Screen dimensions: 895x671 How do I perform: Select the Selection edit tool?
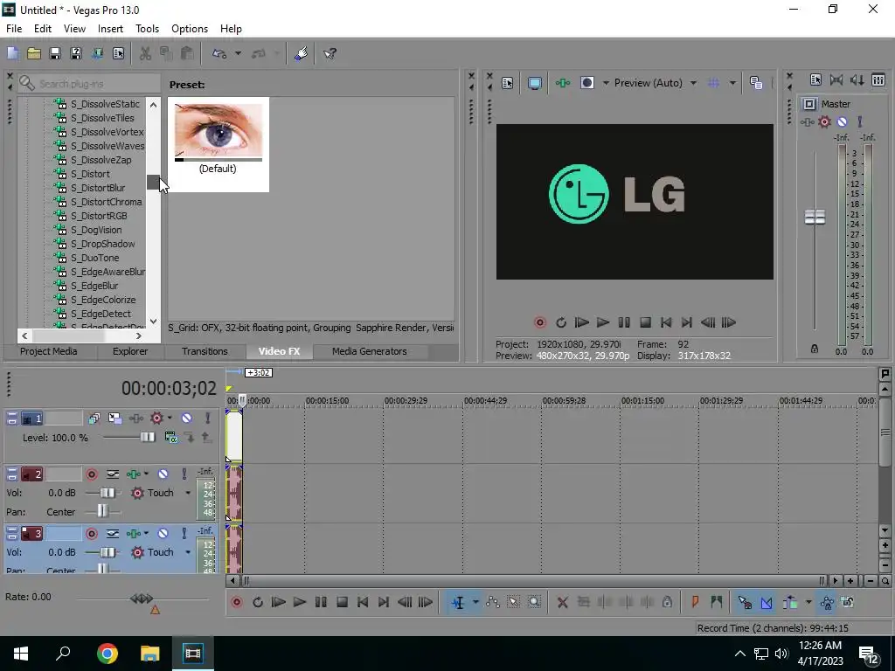[x=513, y=602]
